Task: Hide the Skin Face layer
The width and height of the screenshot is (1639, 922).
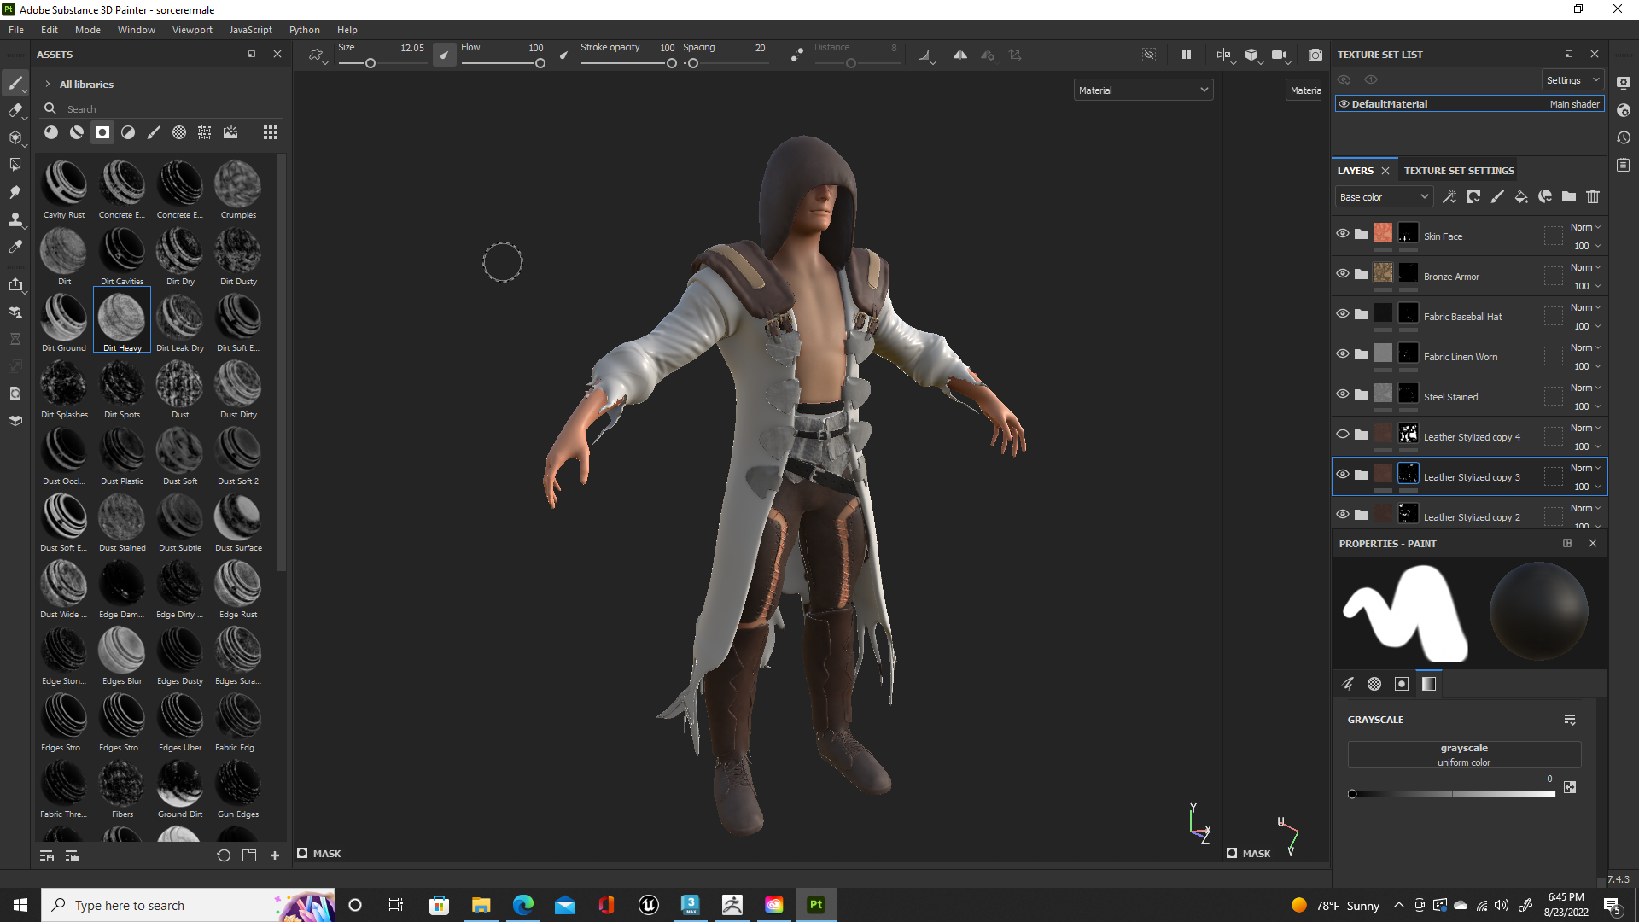Action: coord(1343,233)
